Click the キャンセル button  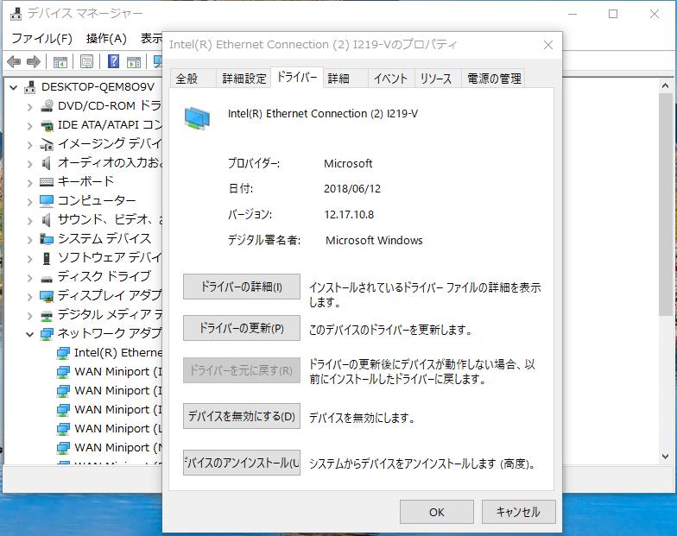(x=518, y=512)
